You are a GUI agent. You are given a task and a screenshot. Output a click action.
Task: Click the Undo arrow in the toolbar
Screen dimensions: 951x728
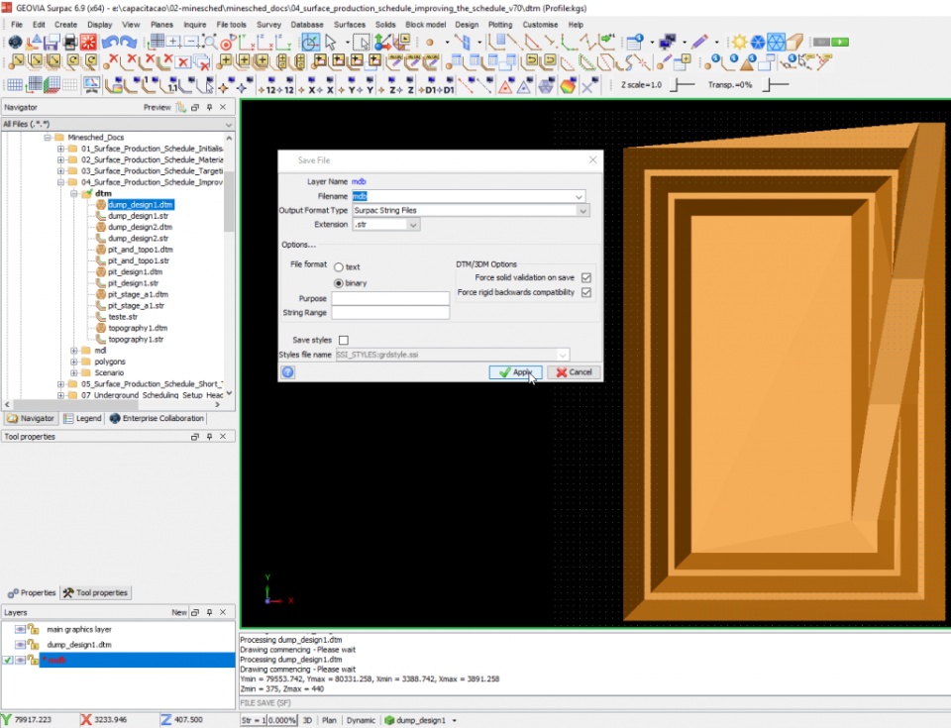[110, 43]
